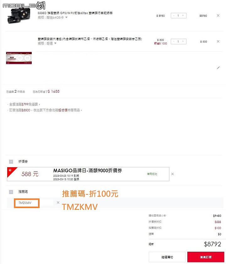Clear the TMZKMV referral code
226x264 pixels.
[58, 203]
